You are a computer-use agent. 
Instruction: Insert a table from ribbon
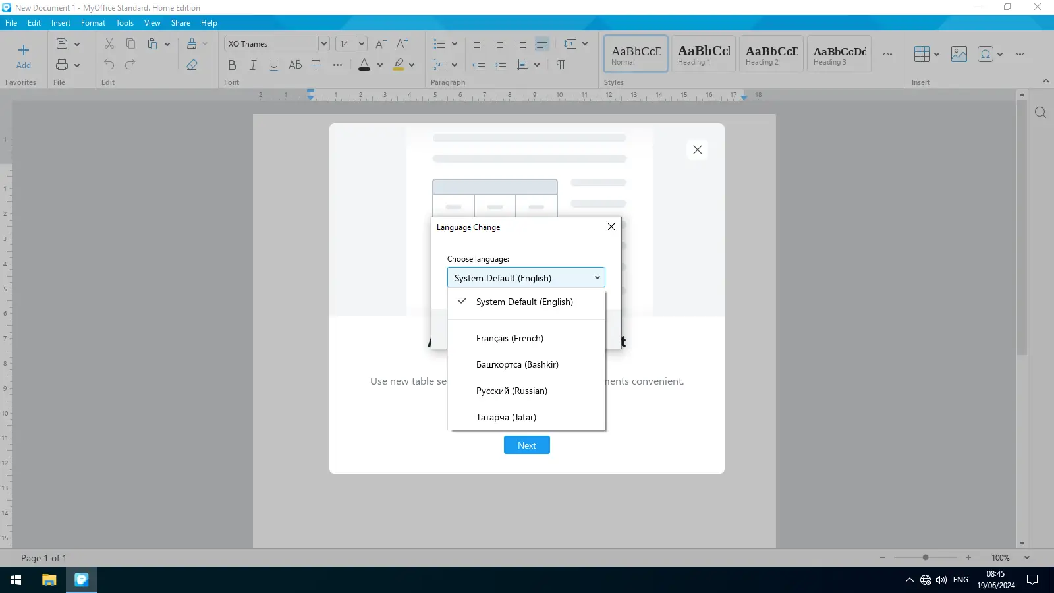(922, 54)
